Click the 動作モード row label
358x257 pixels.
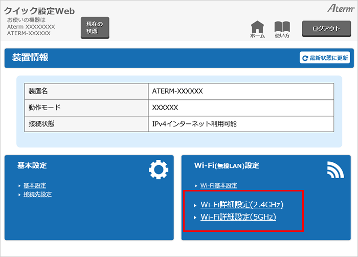click(44, 107)
